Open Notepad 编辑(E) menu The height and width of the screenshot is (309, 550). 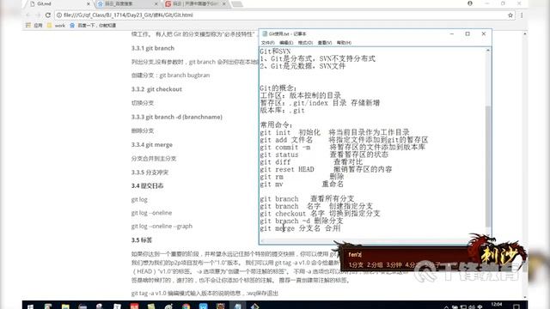click(x=286, y=43)
